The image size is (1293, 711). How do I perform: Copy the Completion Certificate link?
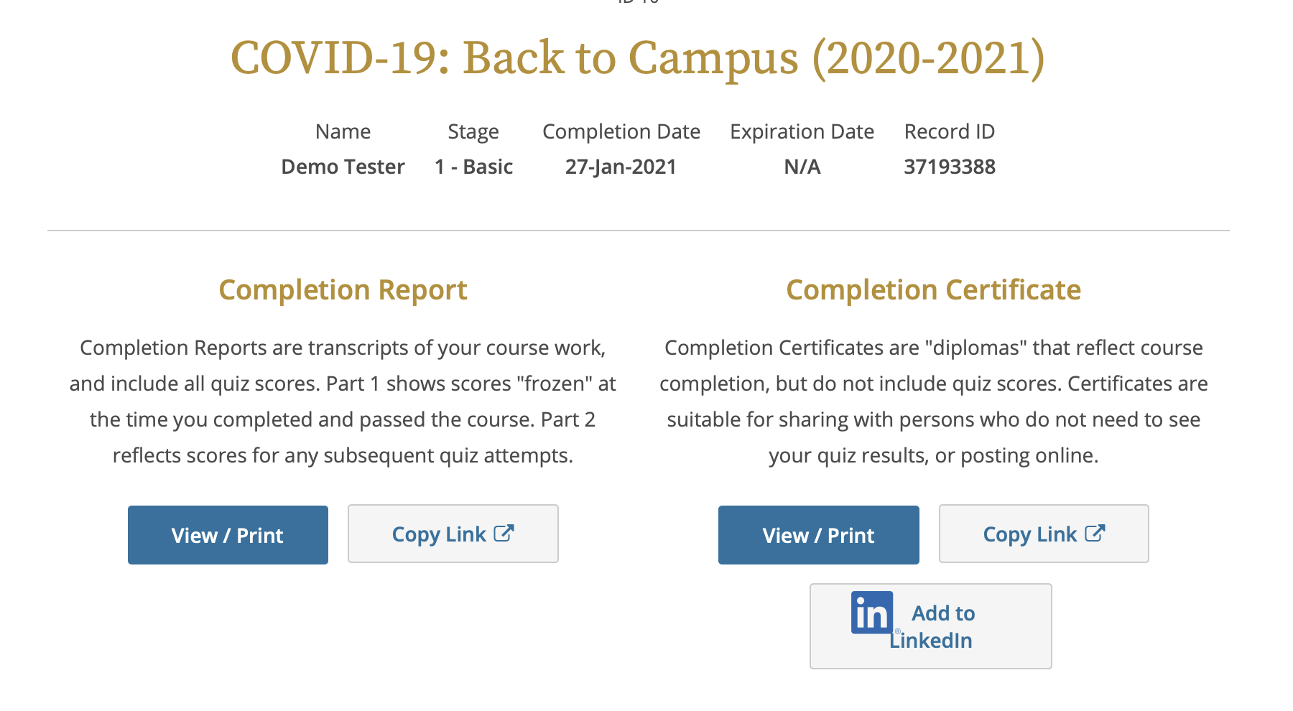point(1043,534)
